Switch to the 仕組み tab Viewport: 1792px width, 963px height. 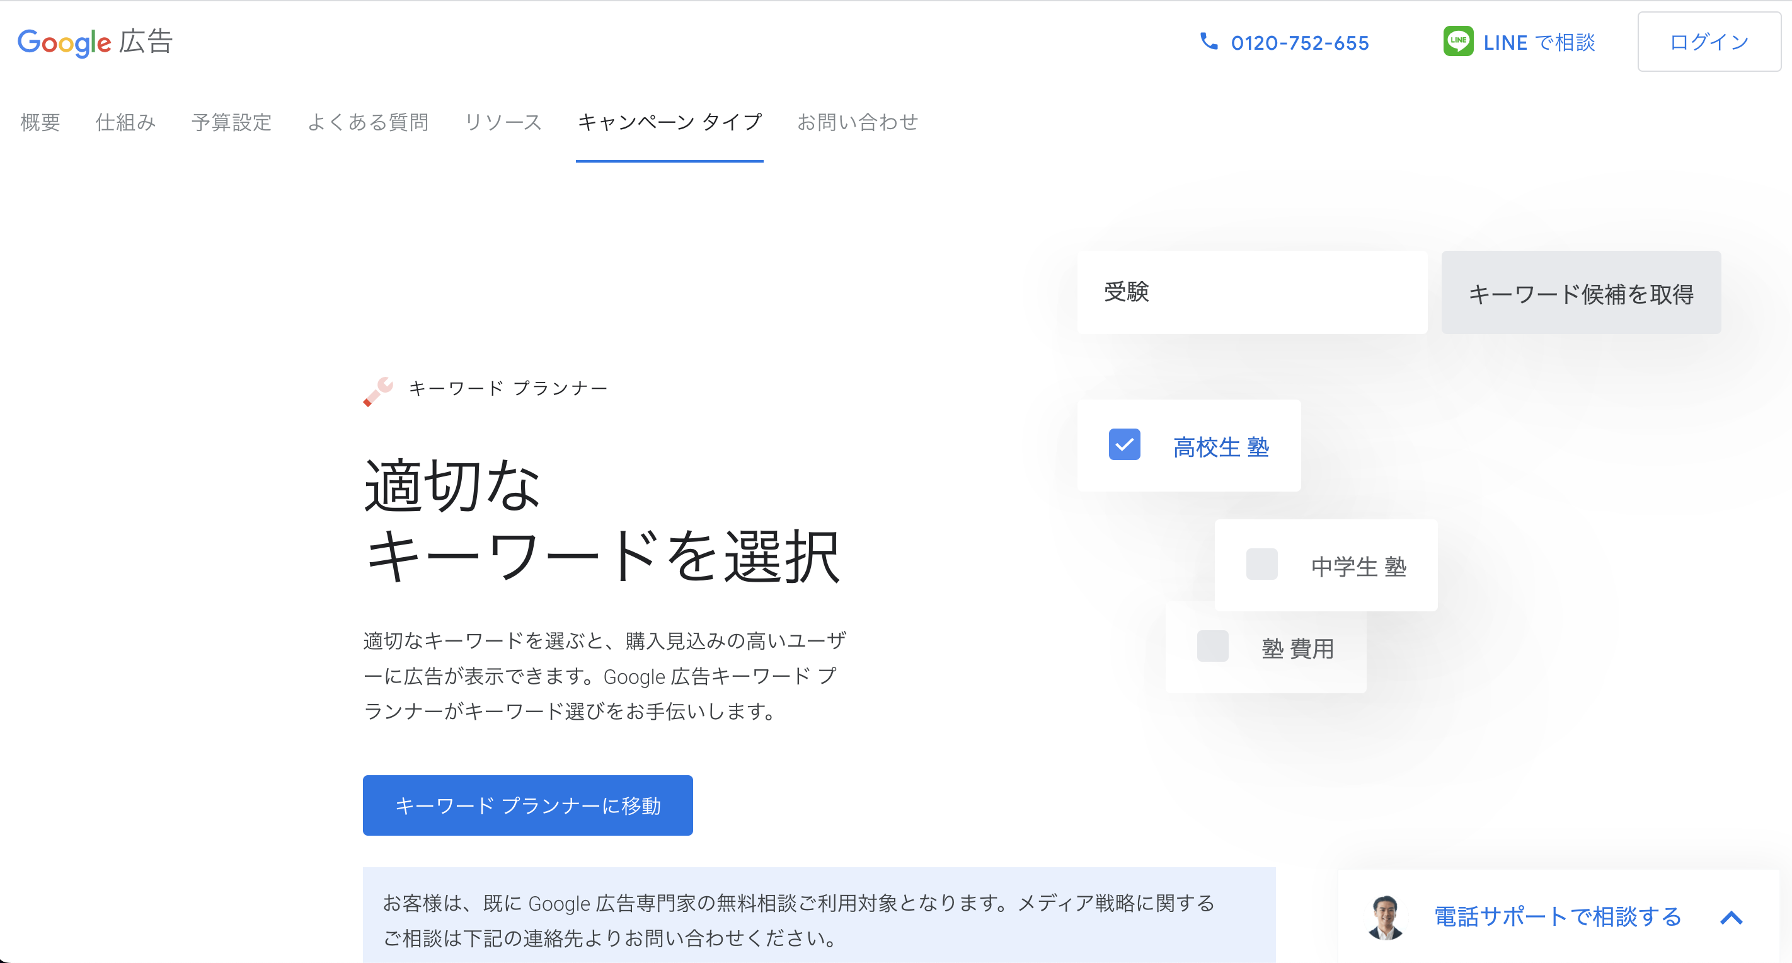point(126,122)
